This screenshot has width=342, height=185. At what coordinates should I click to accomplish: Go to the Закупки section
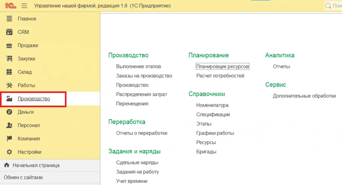coord(26,59)
